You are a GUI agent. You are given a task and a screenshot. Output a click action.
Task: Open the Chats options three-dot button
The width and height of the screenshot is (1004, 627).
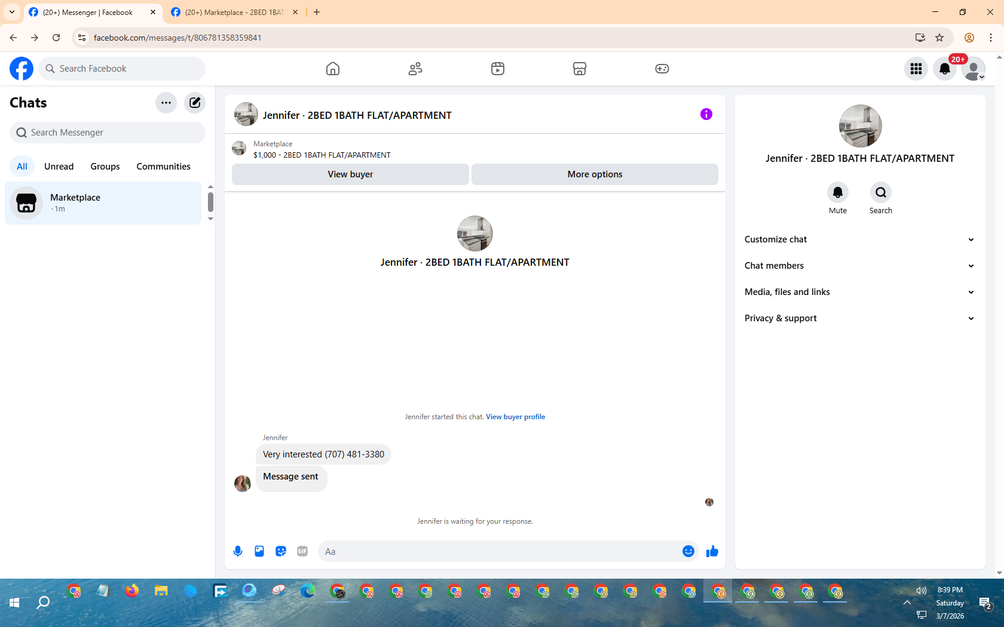pos(166,103)
